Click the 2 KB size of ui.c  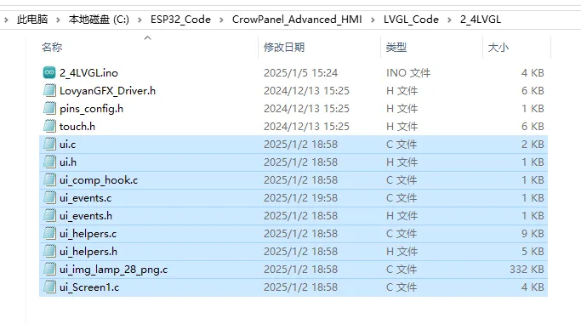pyautogui.click(x=533, y=144)
